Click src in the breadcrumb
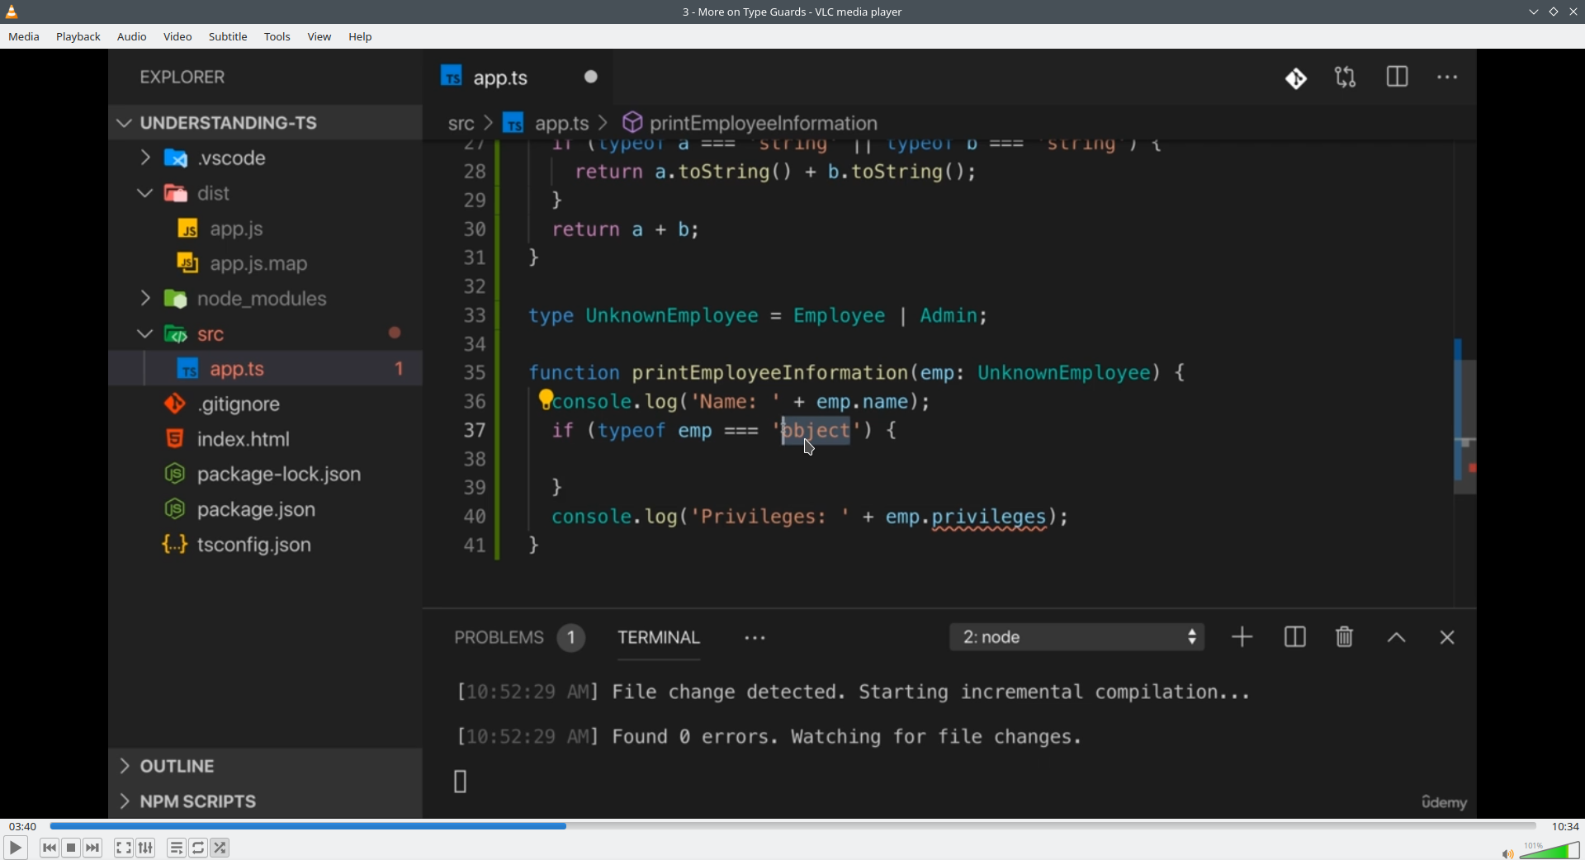This screenshot has width=1585, height=860. coord(461,124)
